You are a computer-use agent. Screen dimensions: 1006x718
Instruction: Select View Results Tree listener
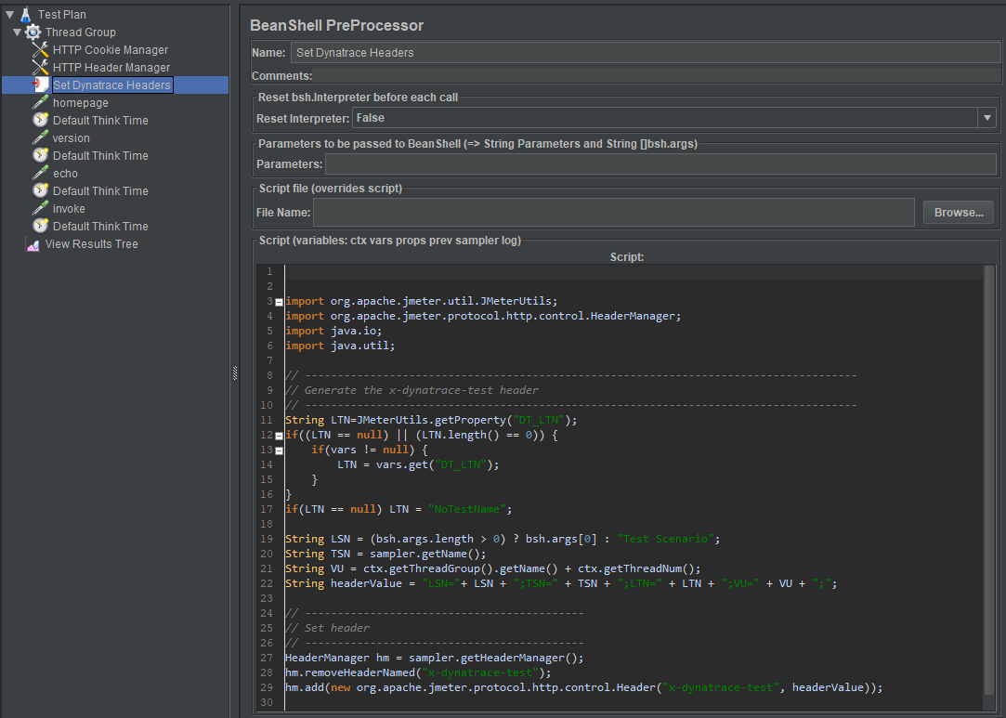[91, 244]
